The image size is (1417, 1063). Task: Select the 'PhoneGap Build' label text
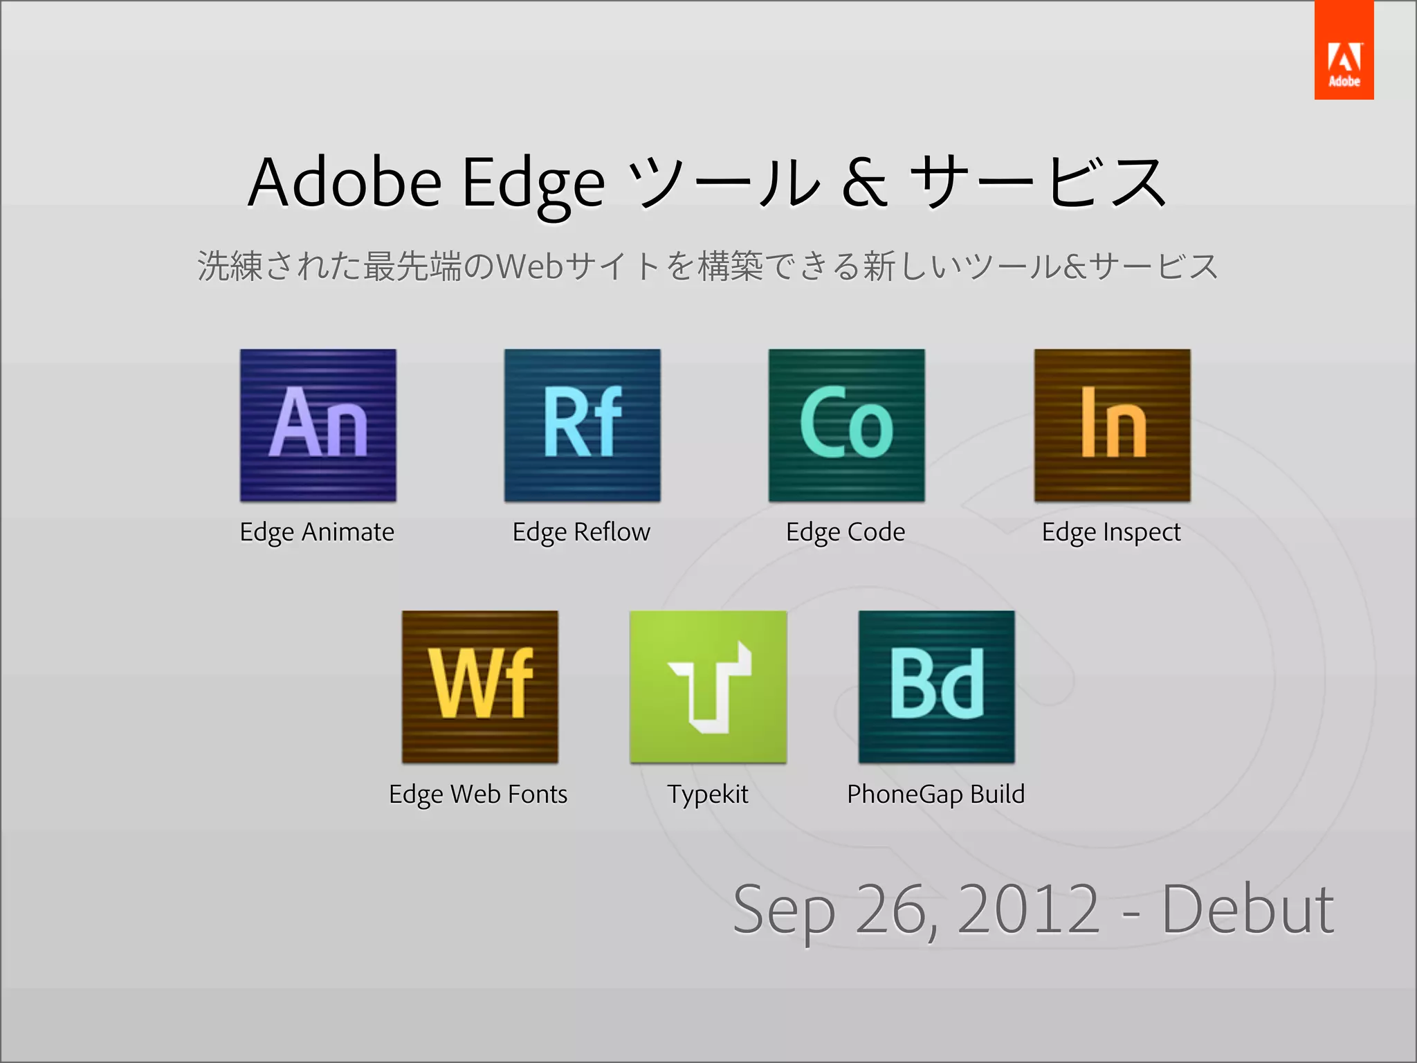936,794
